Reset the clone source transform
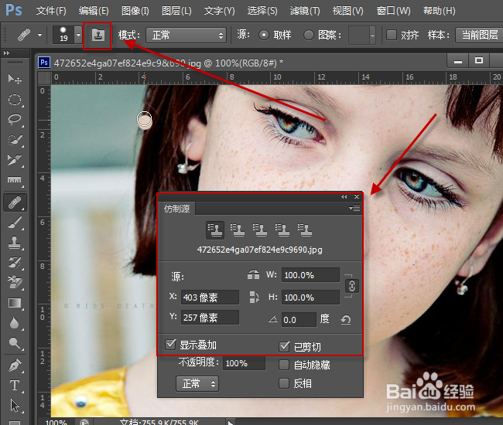The height and width of the screenshot is (425, 503). coord(345,320)
